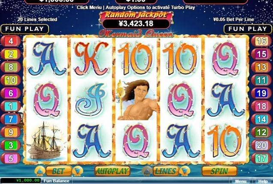Select payline 19 marker

pos(261,93)
